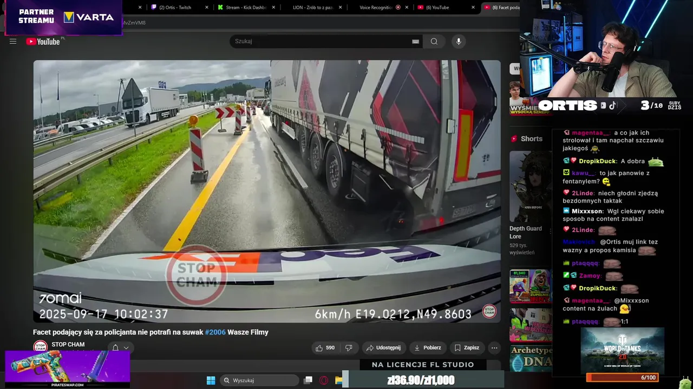
Task: Click the recording indicator on Voice Recognition tab
Action: click(x=398, y=8)
